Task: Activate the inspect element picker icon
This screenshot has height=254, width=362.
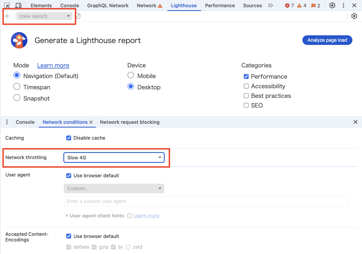Action: pos(7,5)
